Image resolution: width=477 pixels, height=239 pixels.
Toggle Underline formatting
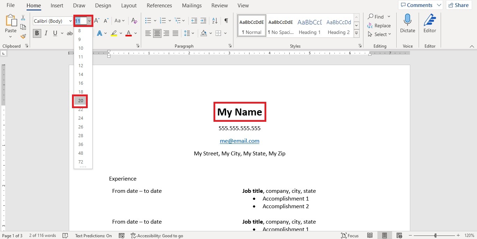coord(55,33)
